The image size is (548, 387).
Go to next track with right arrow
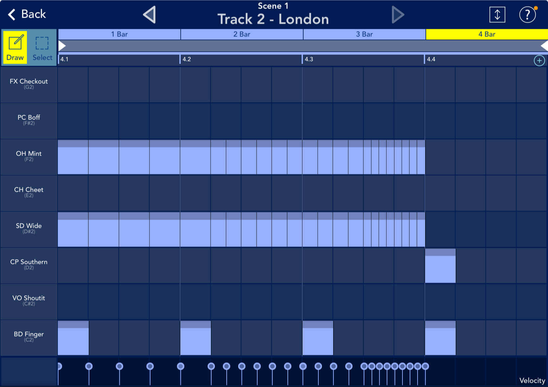pyautogui.click(x=398, y=15)
